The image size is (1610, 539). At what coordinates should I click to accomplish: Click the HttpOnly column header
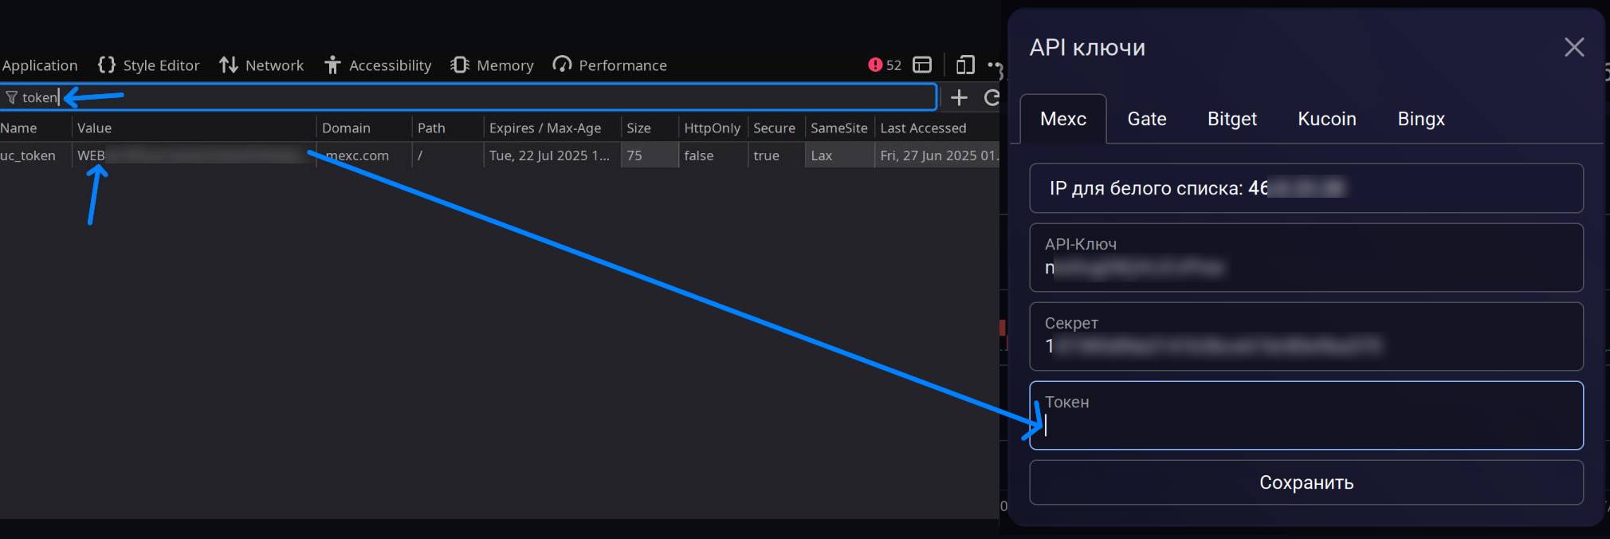click(x=713, y=128)
